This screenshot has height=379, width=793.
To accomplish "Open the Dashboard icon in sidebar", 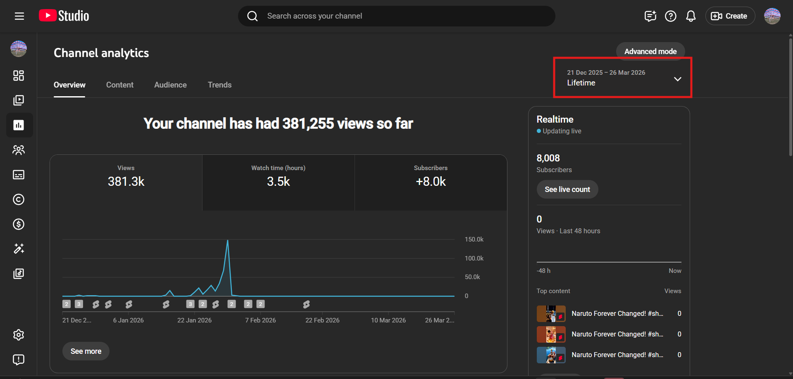I will [x=19, y=76].
